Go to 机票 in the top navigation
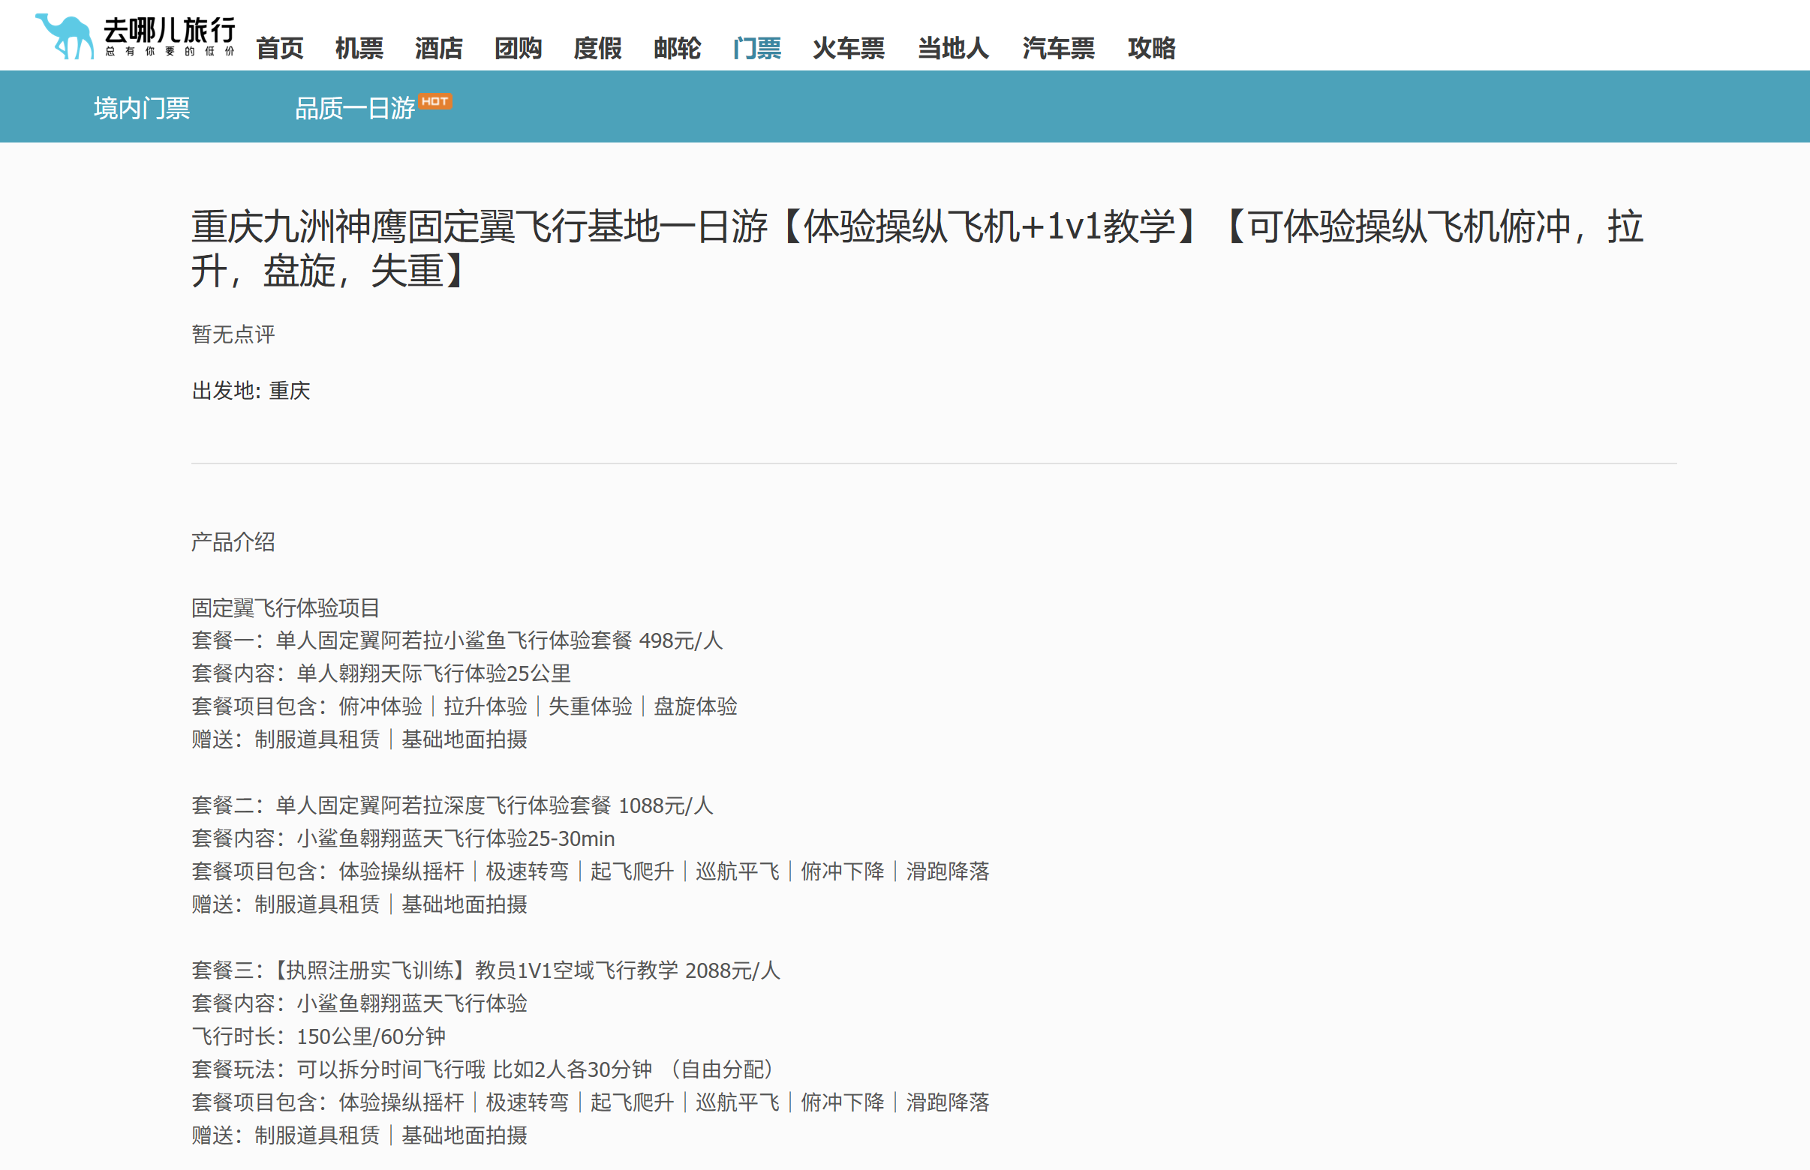1810x1170 pixels. (359, 49)
